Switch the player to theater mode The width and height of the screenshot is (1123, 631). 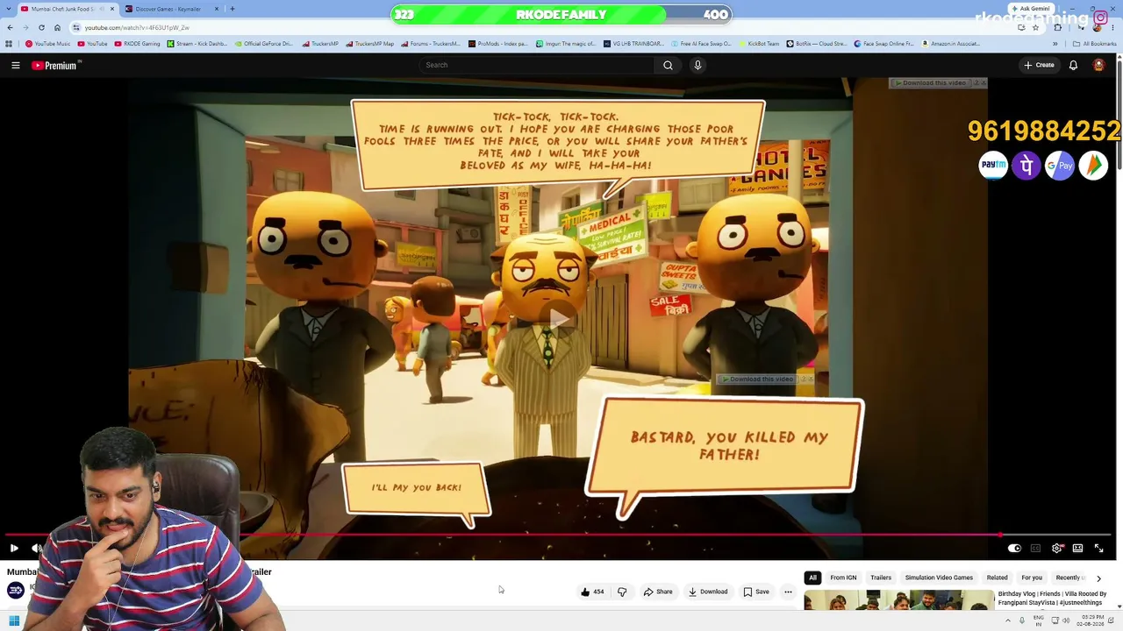[1077, 548]
